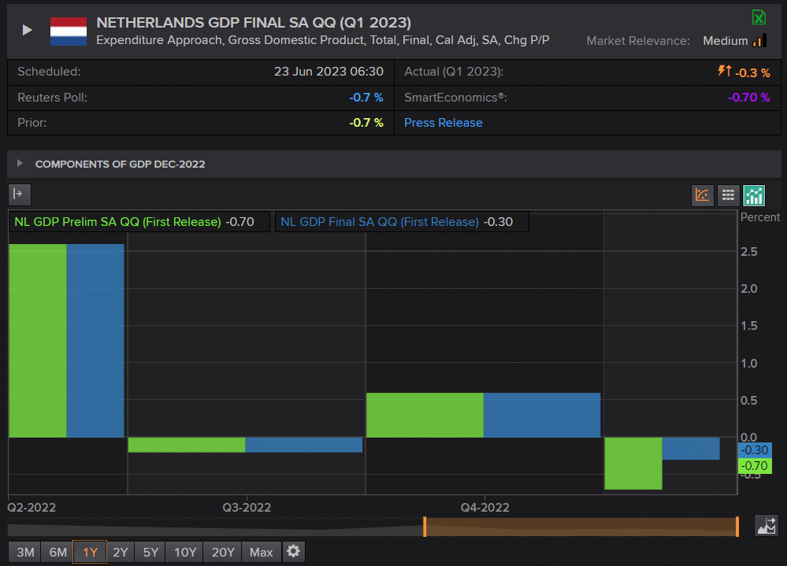Click the green -0.70 axis value tag

[x=755, y=466]
